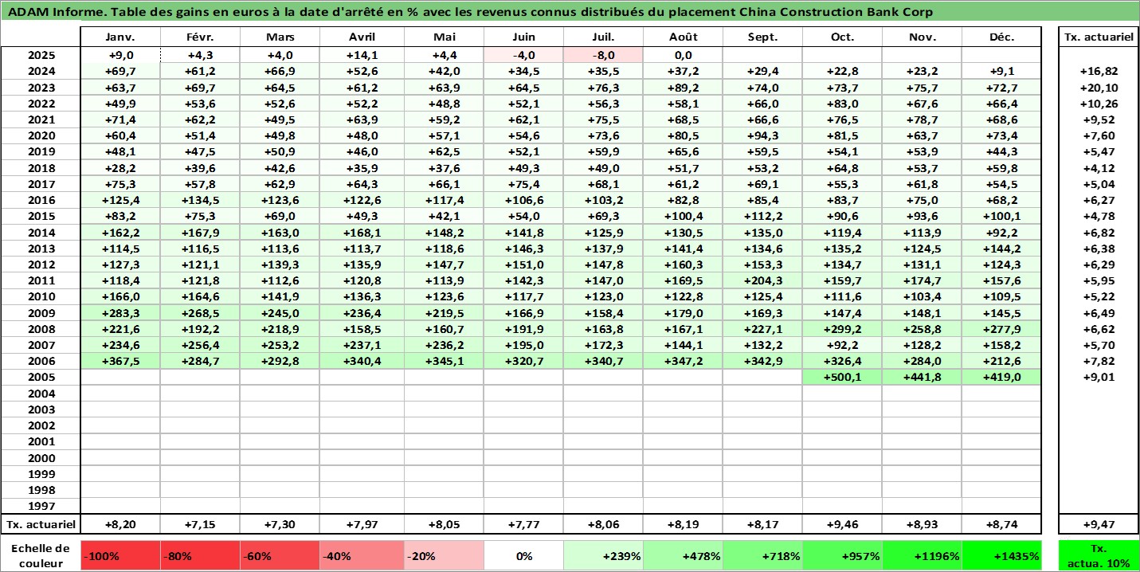Click the 'Janv.' column header
This screenshot has width=1140, height=572.
point(121,37)
